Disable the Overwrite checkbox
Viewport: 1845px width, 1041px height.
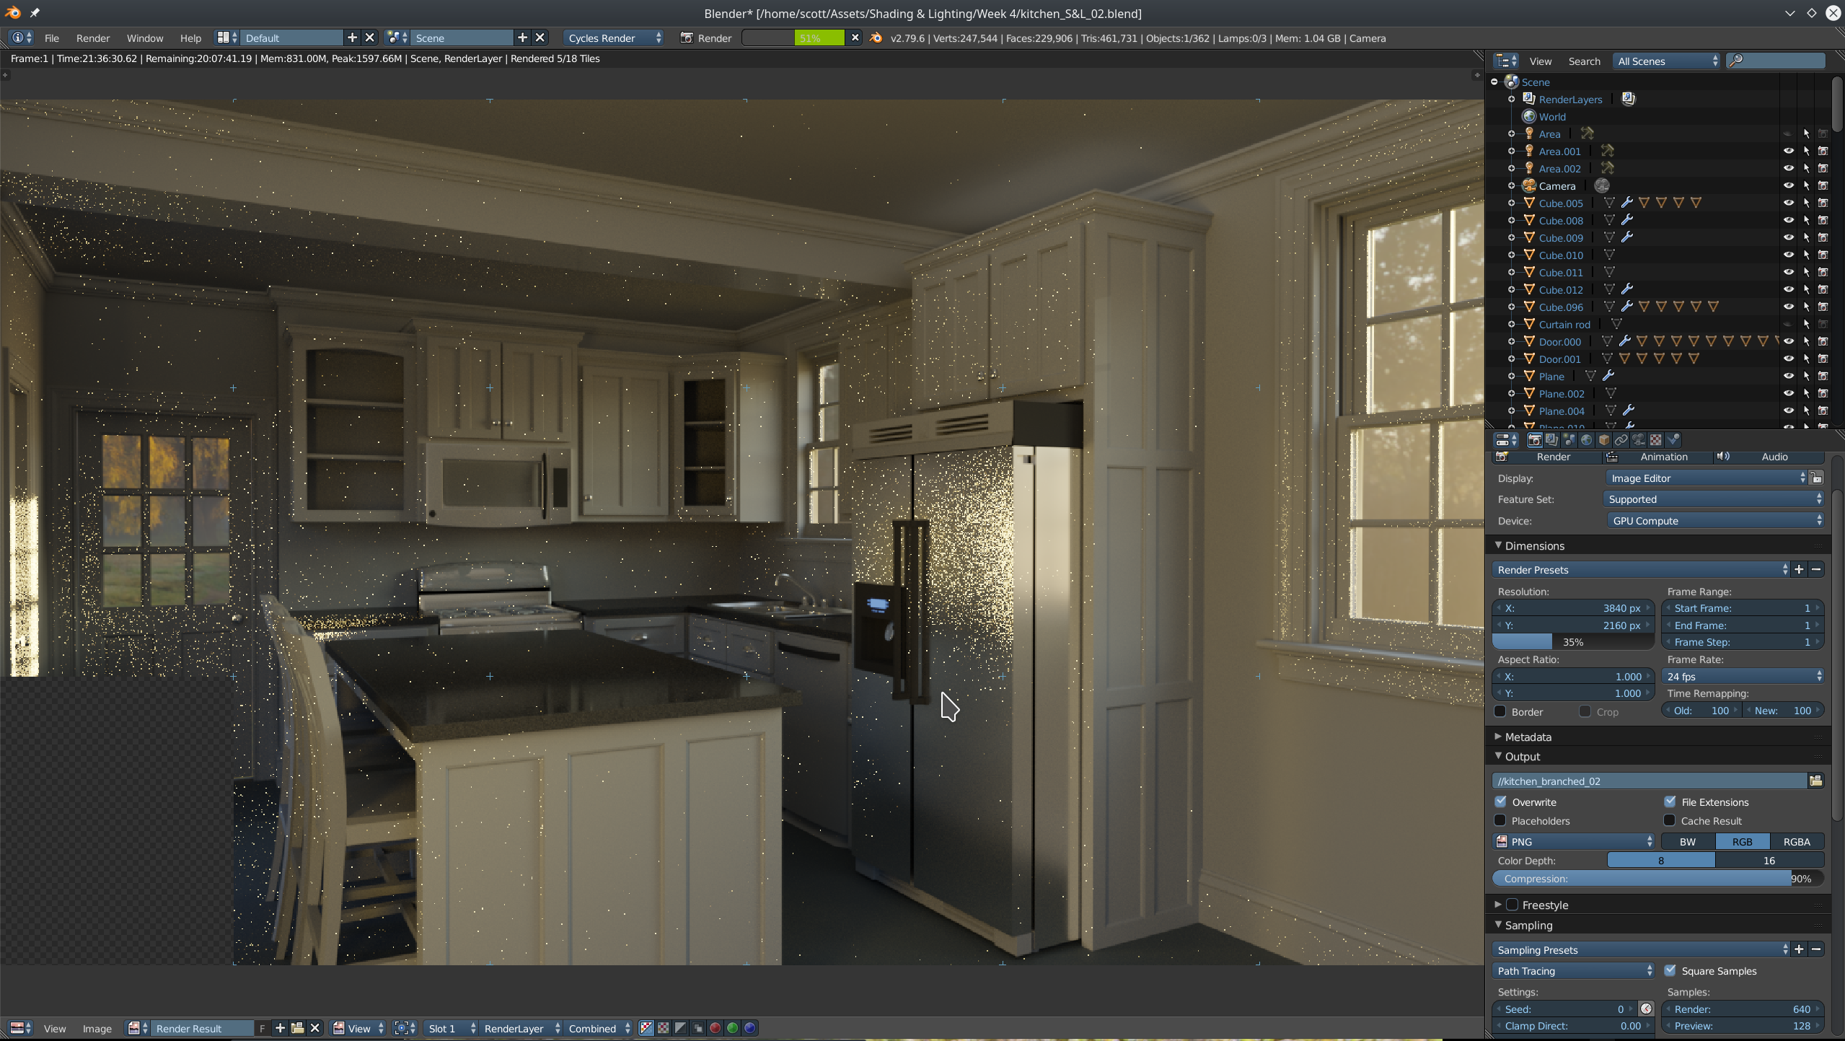(1501, 801)
